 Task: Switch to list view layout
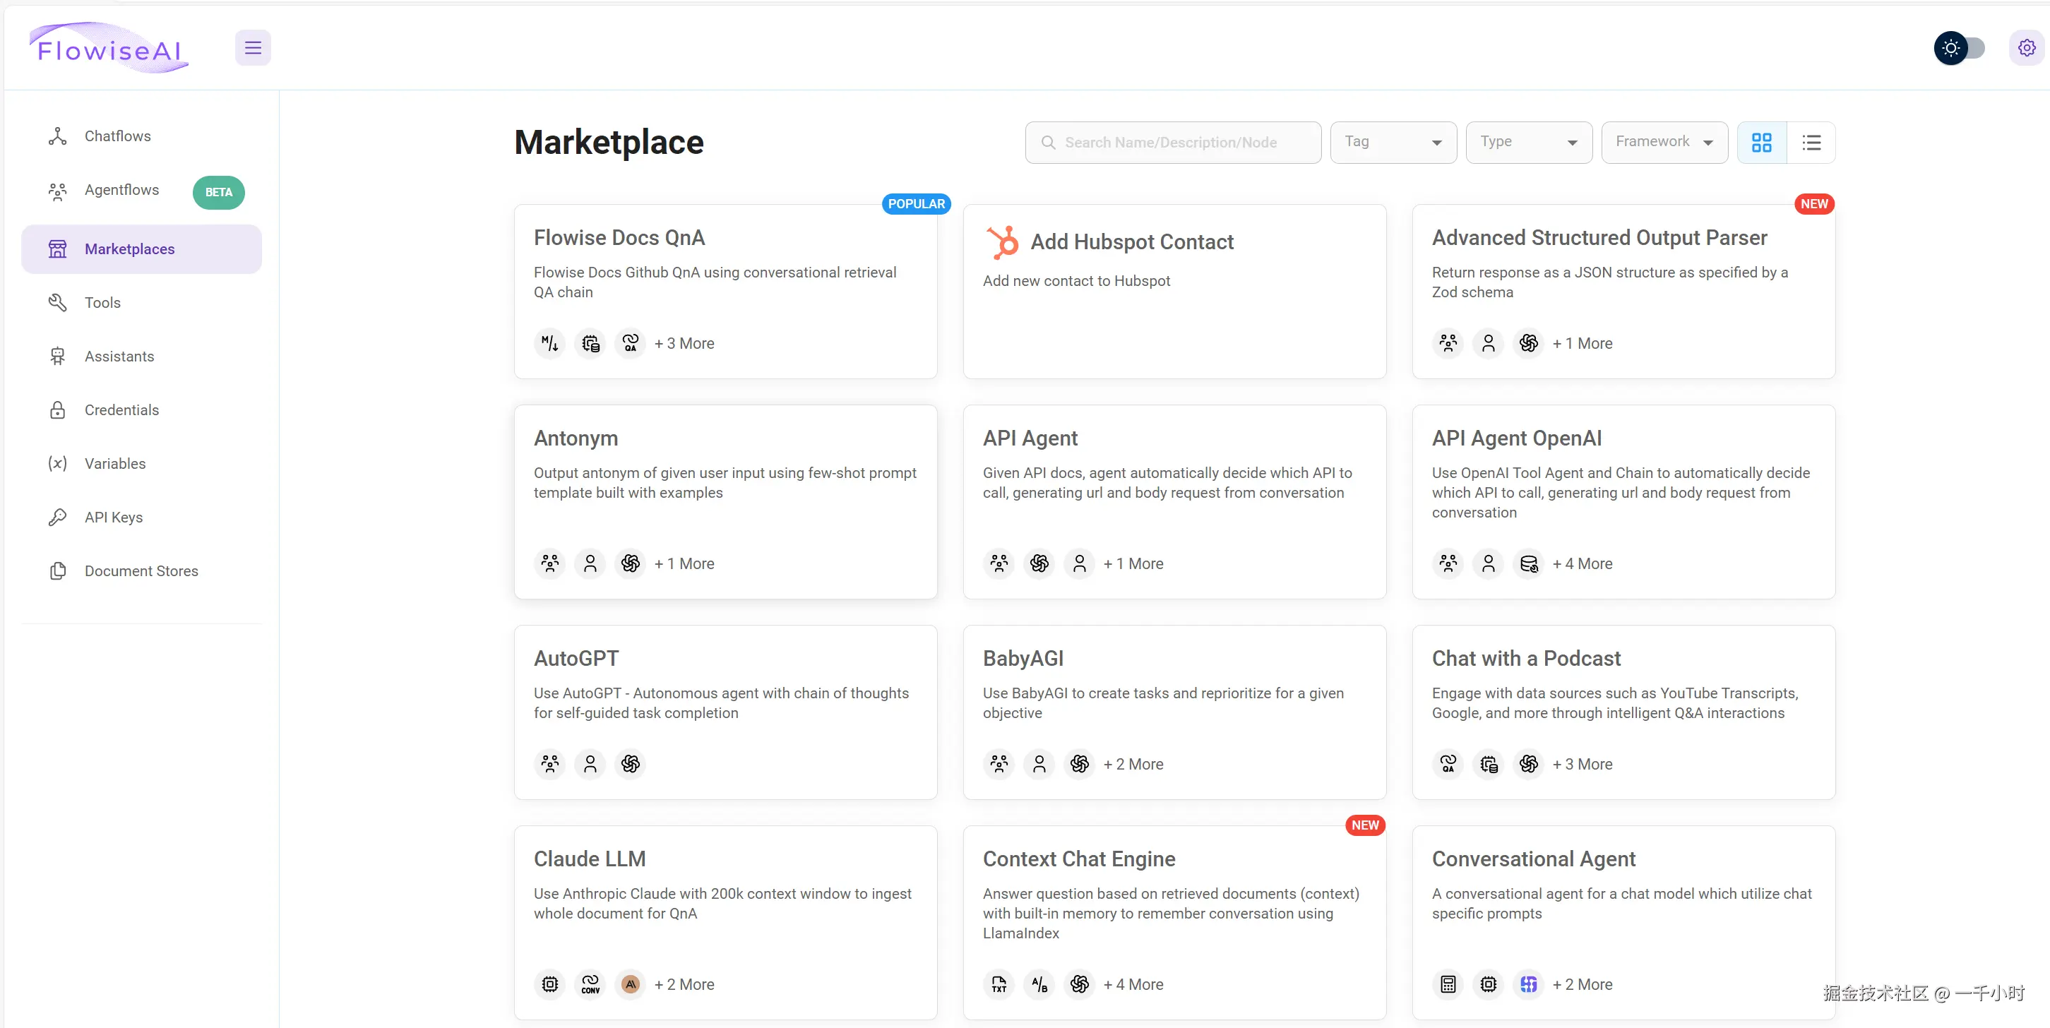(x=1811, y=143)
